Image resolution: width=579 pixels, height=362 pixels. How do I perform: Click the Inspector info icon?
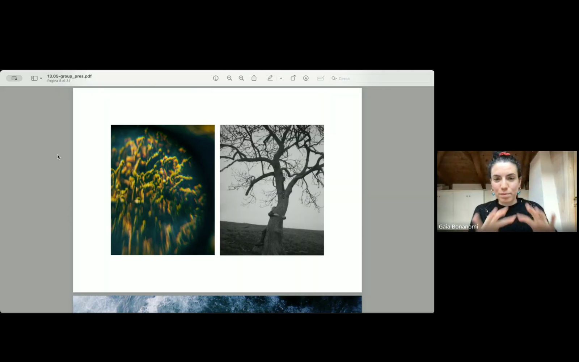tap(216, 78)
